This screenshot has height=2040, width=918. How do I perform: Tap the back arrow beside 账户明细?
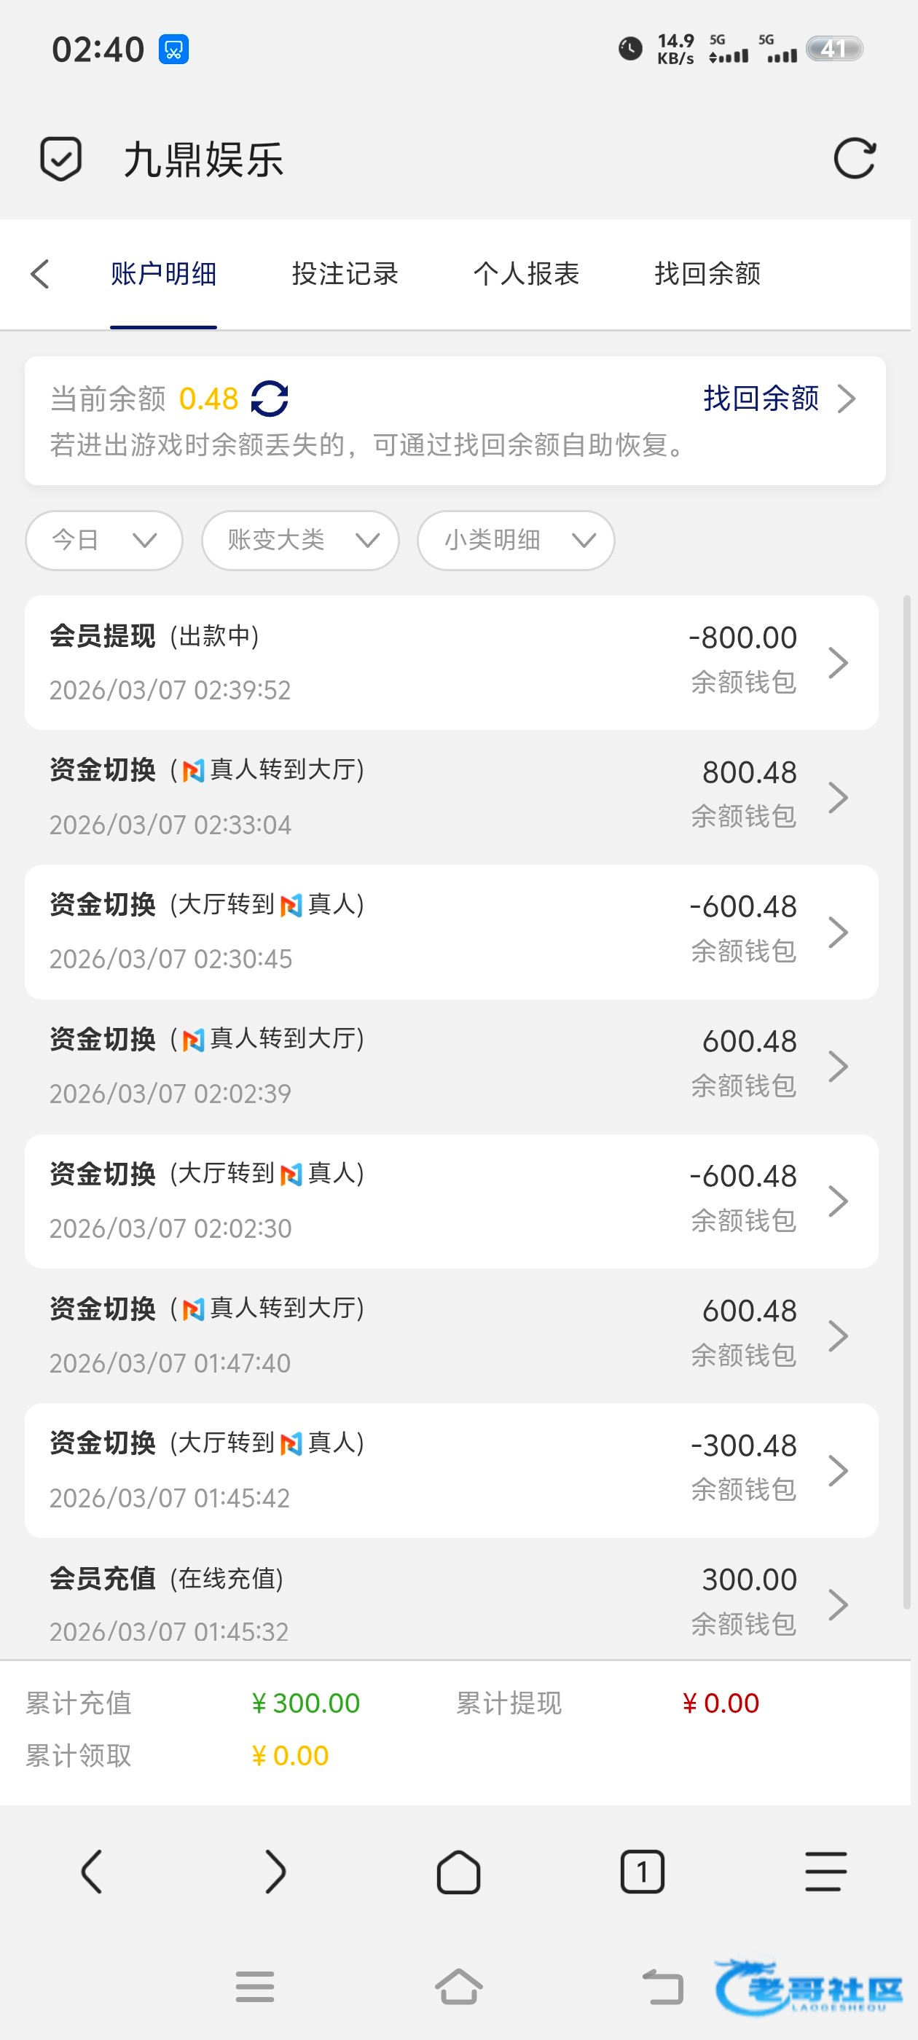click(39, 274)
